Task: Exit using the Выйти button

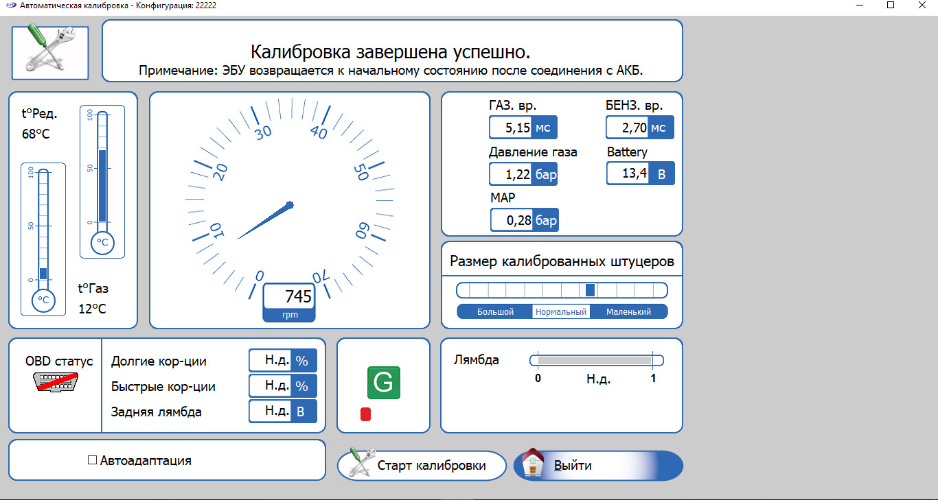Action: pos(598,466)
